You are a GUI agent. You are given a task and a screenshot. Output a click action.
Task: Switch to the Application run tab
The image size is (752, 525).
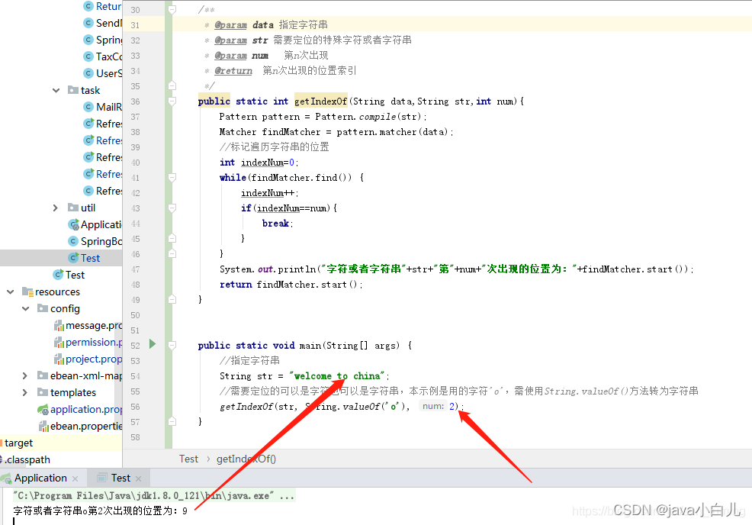tap(40, 478)
